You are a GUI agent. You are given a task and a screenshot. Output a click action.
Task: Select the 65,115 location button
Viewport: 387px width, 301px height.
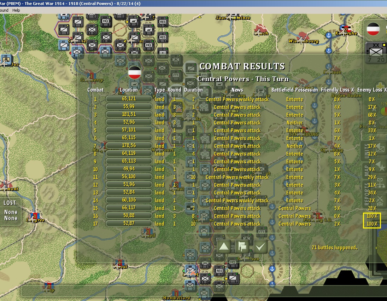[x=129, y=138]
